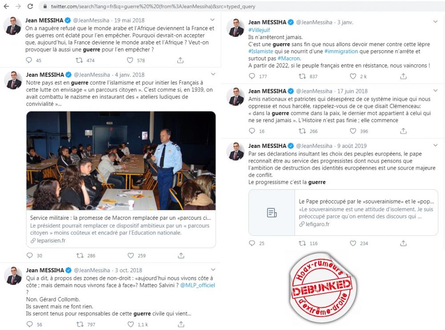Expand options chevron on 3 oct. 2018 tweet
This screenshot has height=330, width=445.
(213, 270)
